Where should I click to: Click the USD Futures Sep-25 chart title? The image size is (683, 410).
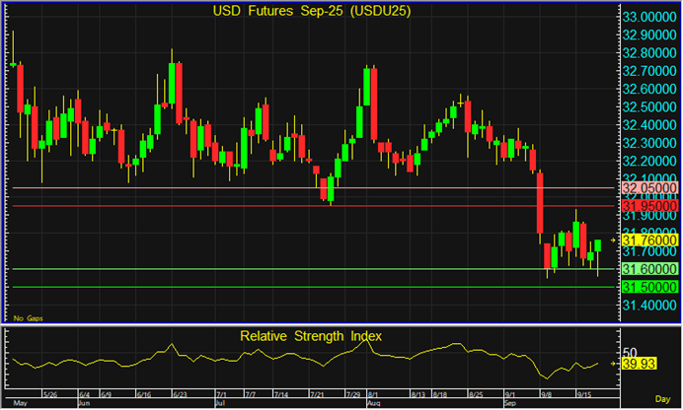311,12
